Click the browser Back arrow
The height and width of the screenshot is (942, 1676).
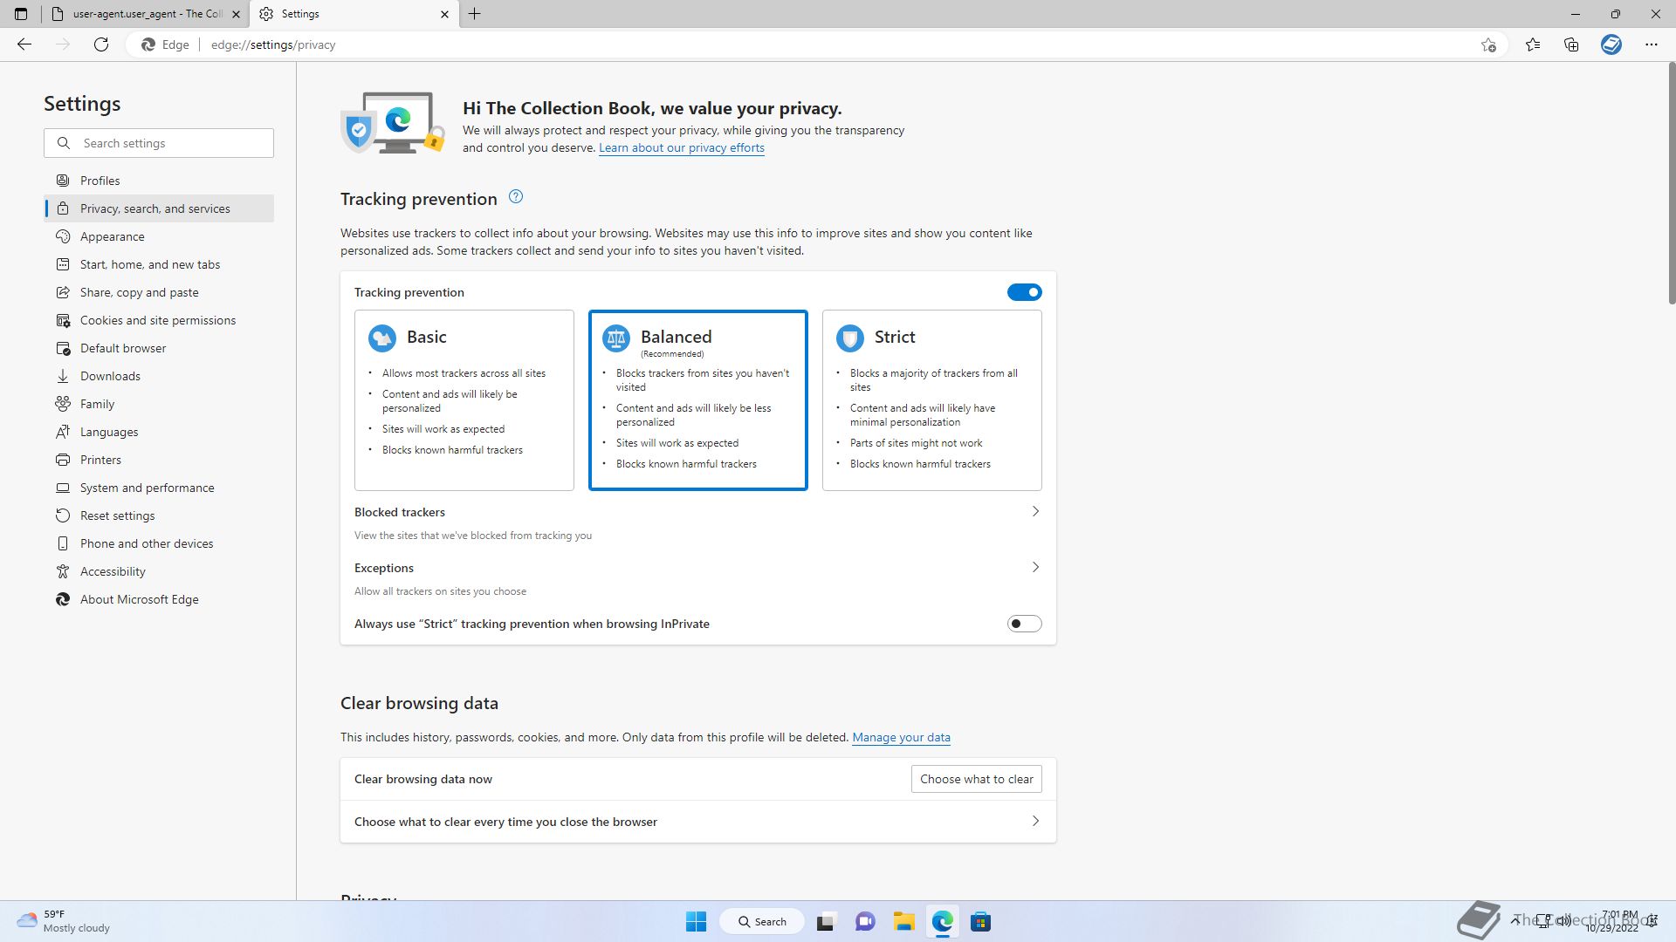point(24,44)
